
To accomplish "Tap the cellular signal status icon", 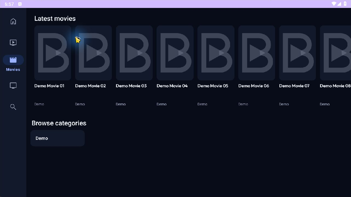I will [339, 4].
